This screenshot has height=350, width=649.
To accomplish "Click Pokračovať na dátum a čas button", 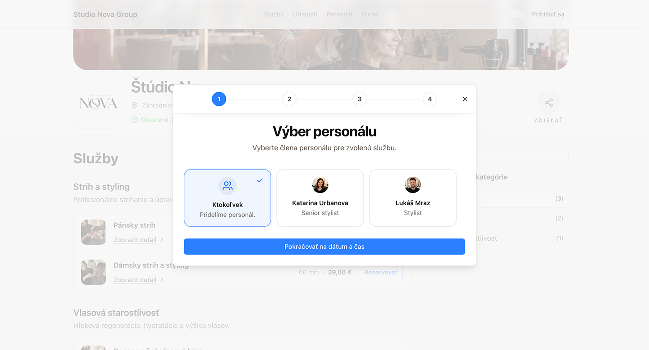I will (324, 247).
